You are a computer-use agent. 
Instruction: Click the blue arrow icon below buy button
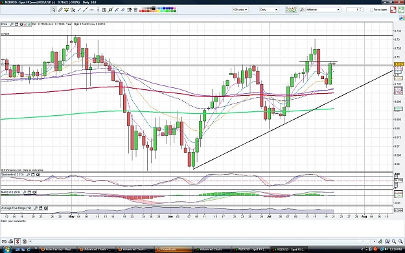(402, 18)
